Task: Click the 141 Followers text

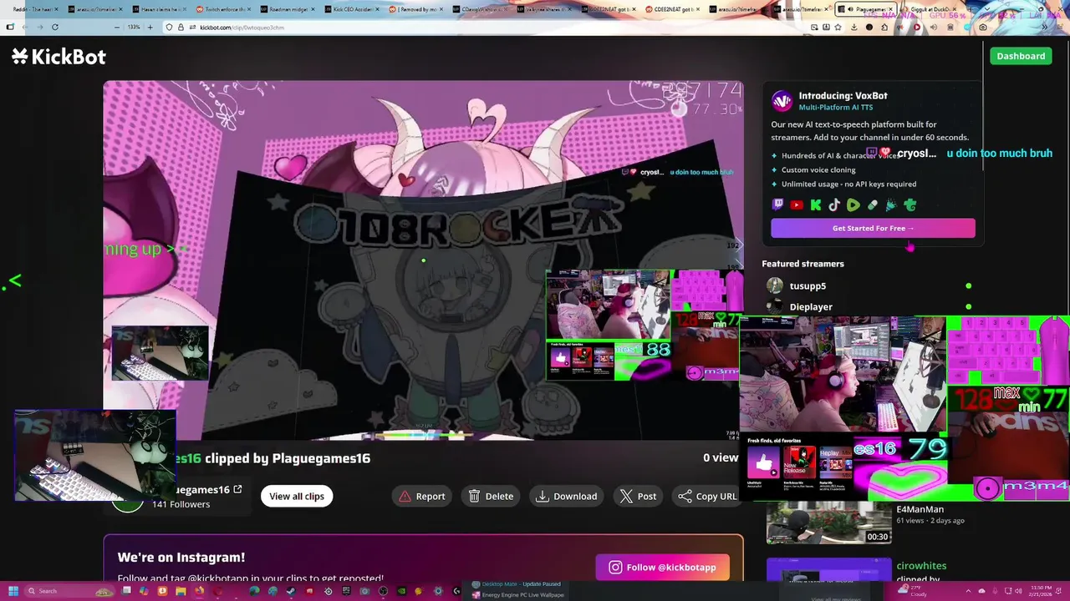Action: (x=181, y=504)
